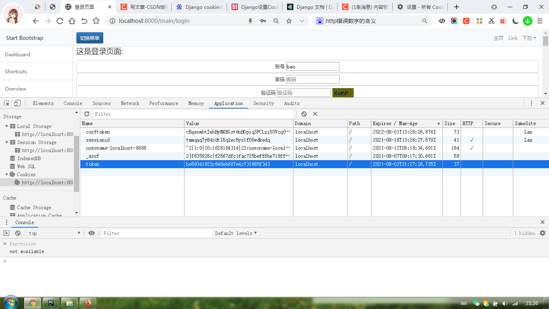
Task: Open the green download manager icon
Action: 528,21
